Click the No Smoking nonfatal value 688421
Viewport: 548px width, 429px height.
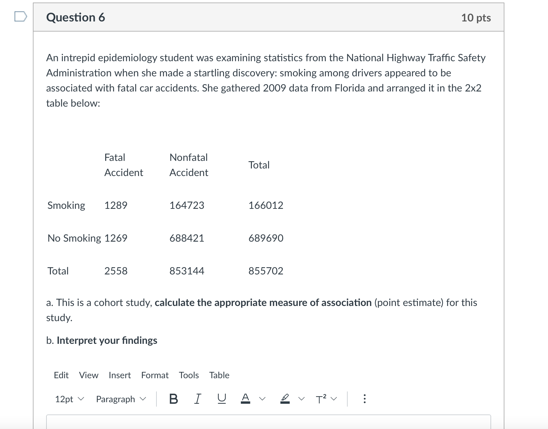click(187, 238)
